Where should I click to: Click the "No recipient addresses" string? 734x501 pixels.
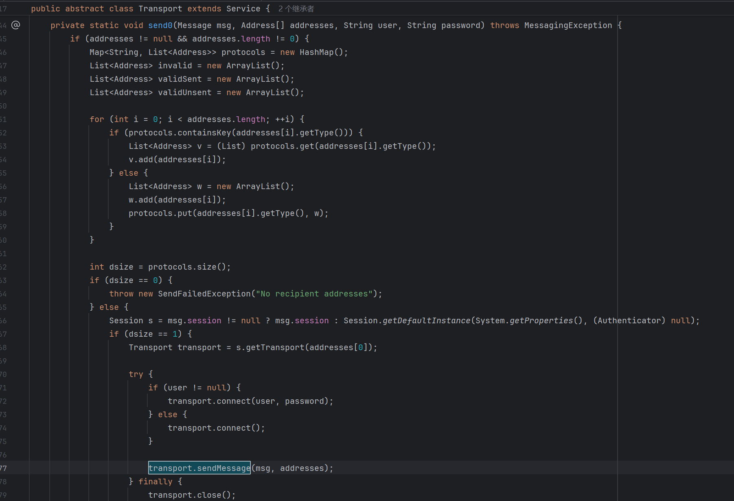coord(314,294)
